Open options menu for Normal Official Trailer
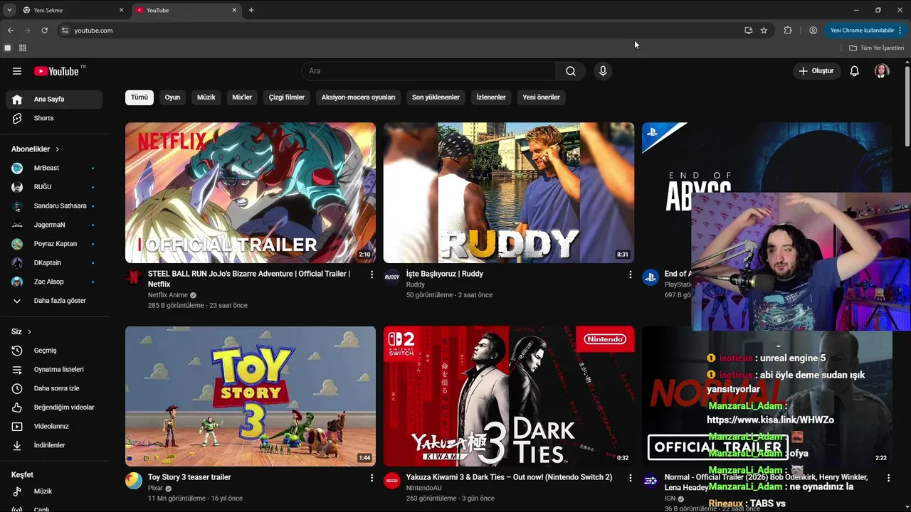Viewport: 911px width, 512px height. (888, 478)
